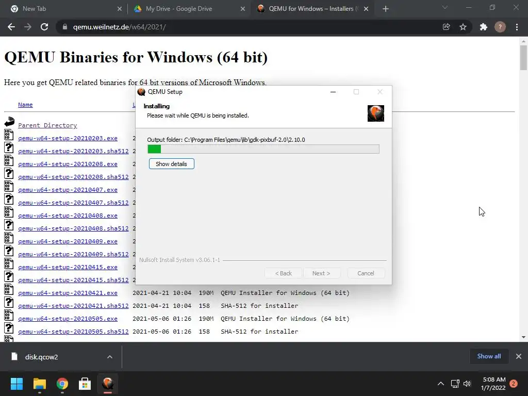Image resolution: width=528 pixels, height=396 pixels.
Task: View site info via the lock icon
Action: [65, 27]
